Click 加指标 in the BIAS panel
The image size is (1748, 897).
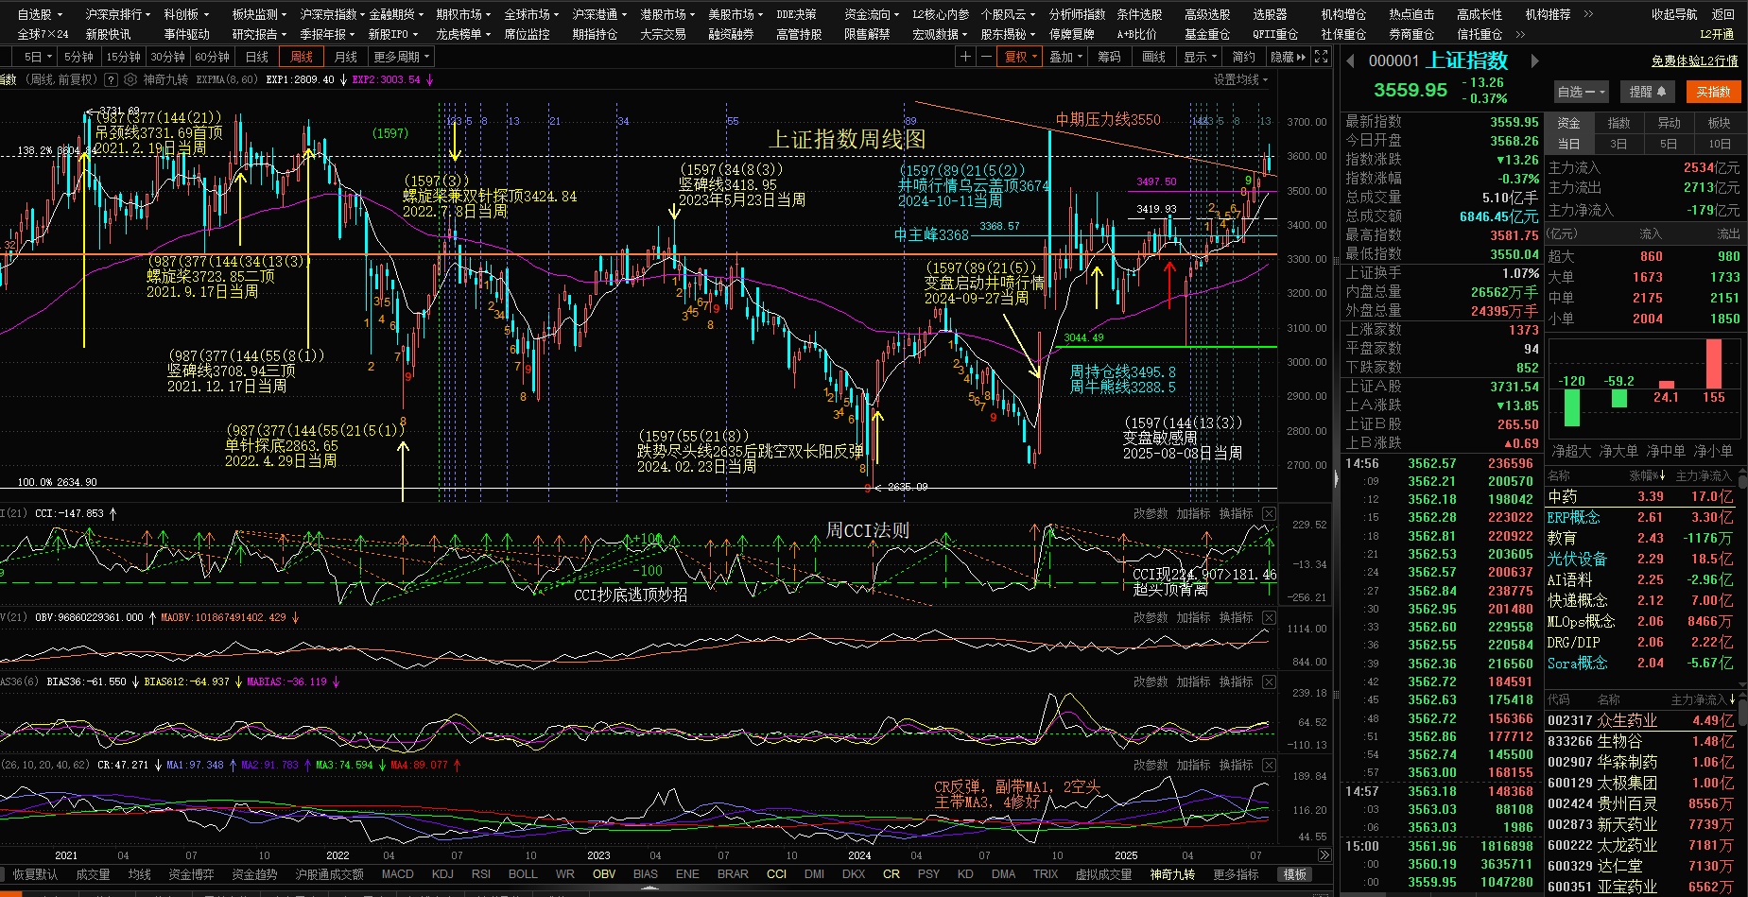tap(1193, 681)
